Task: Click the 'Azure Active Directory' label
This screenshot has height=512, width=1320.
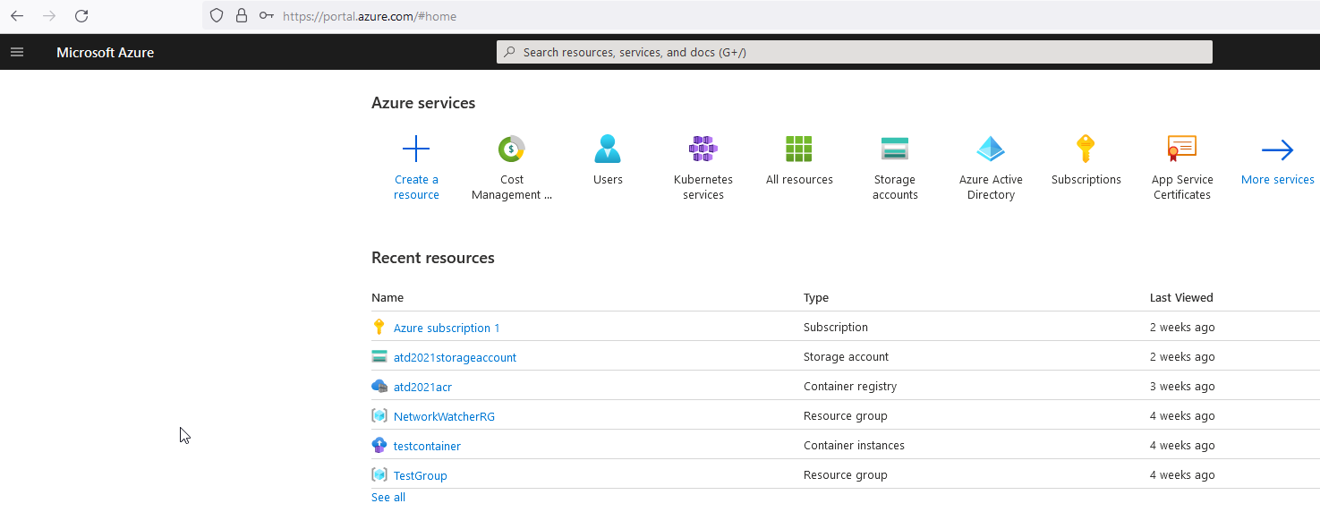Action: (x=991, y=187)
